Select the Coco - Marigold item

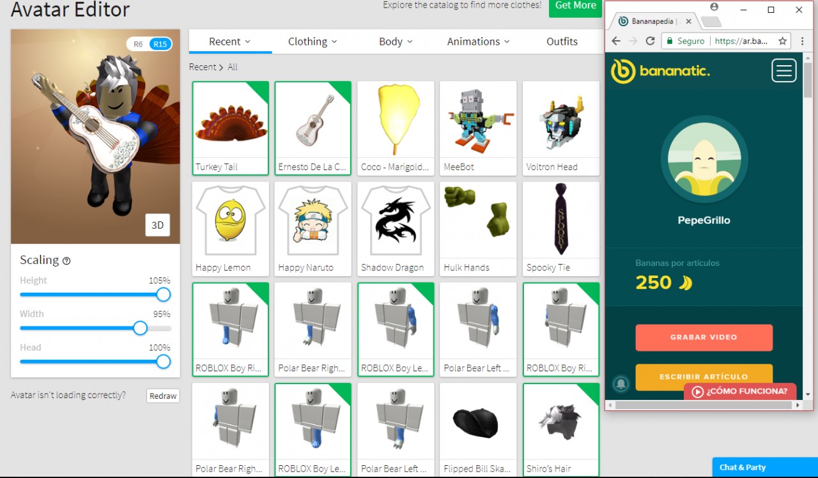click(396, 128)
